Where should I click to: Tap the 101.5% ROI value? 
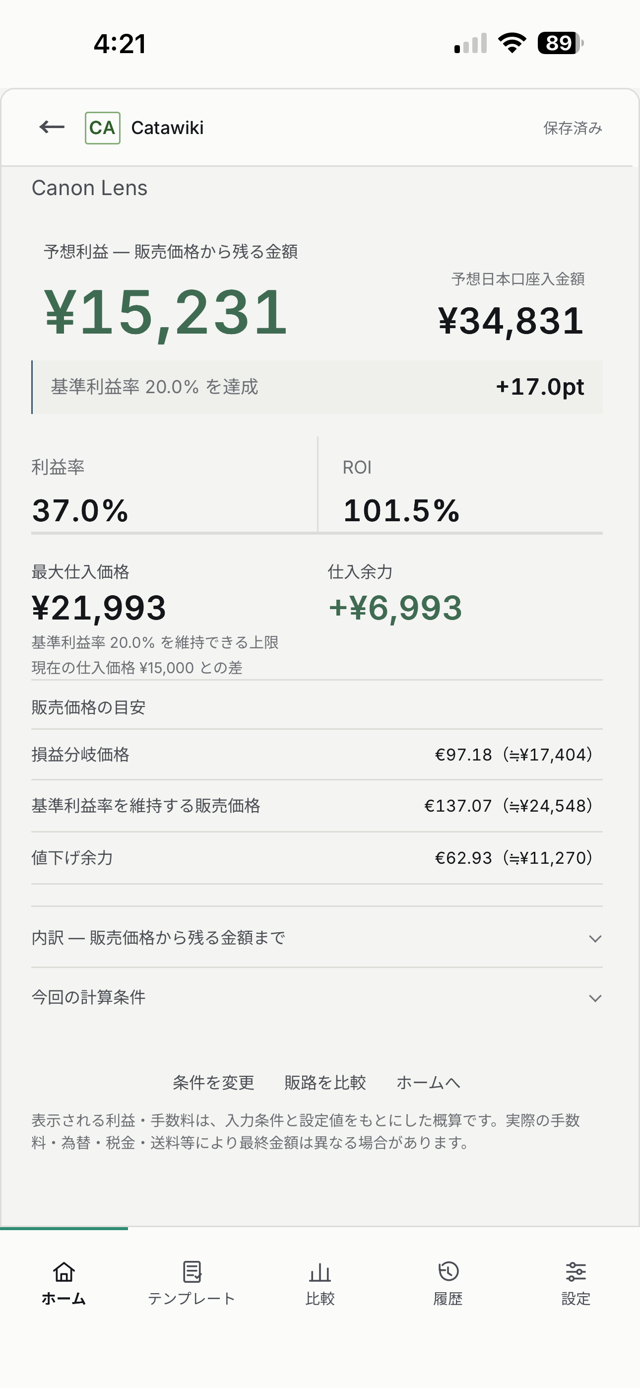401,510
